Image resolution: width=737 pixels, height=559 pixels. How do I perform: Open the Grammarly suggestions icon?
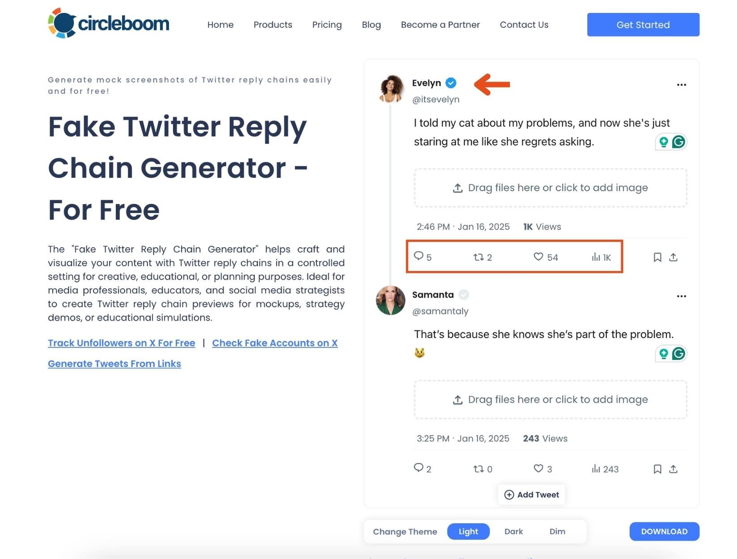click(x=678, y=142)
